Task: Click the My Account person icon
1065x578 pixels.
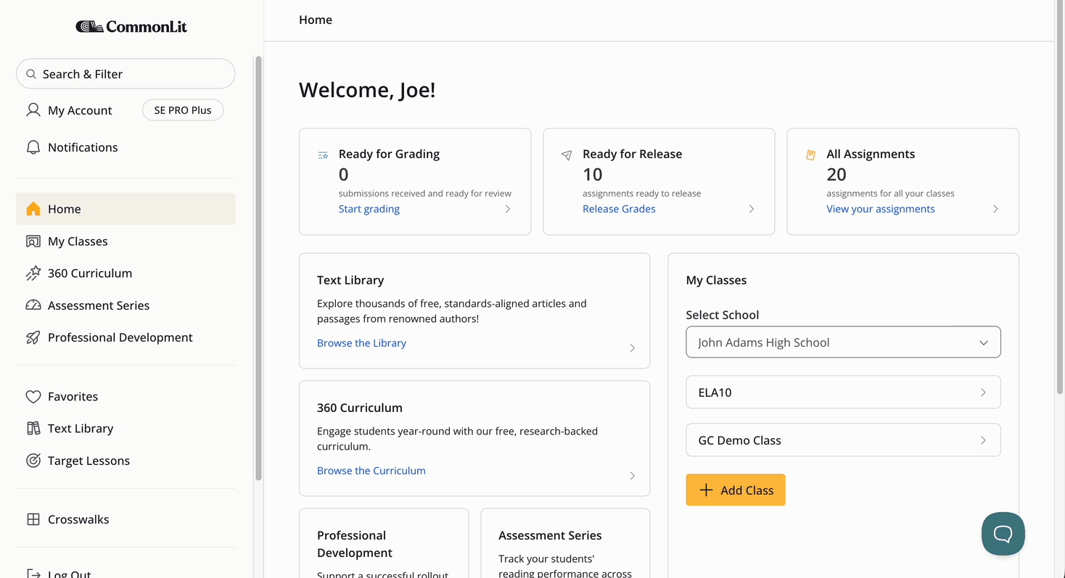Action: point(33,110)
